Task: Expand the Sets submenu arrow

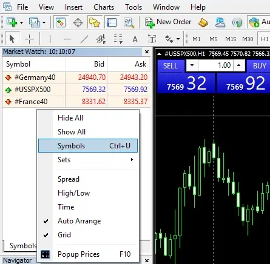Action: pyautogui.click(x=132, y=160)
